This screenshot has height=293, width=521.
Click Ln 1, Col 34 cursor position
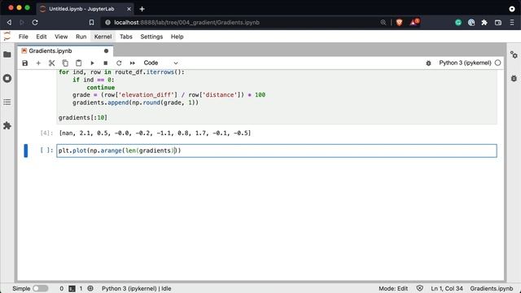click(447, 288)
